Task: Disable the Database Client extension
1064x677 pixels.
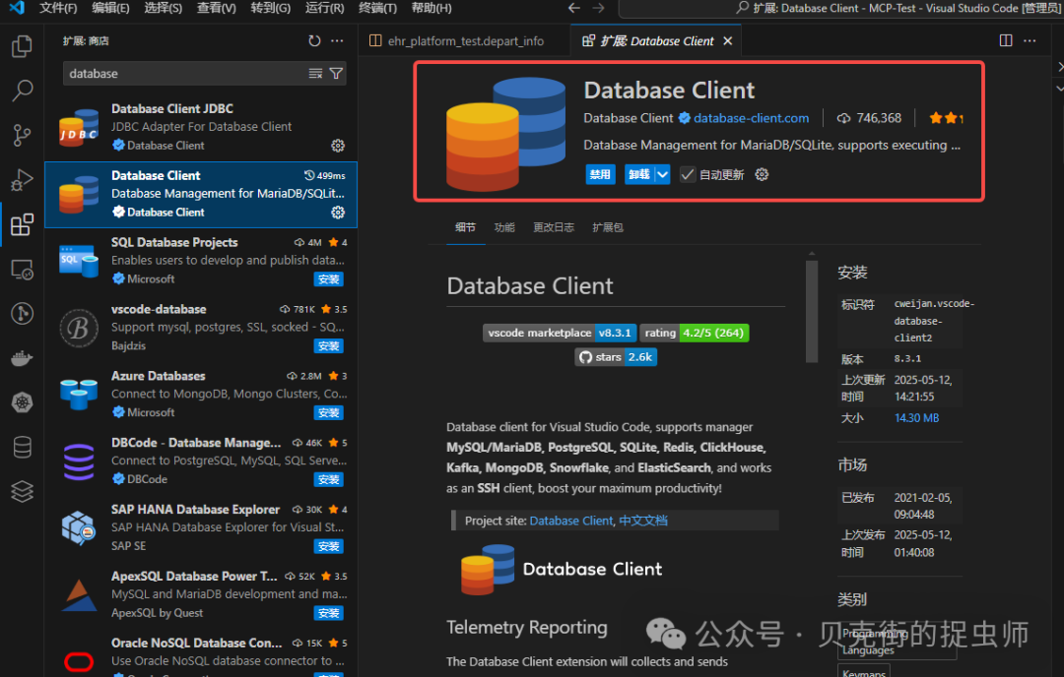Action: pos(600,174)
